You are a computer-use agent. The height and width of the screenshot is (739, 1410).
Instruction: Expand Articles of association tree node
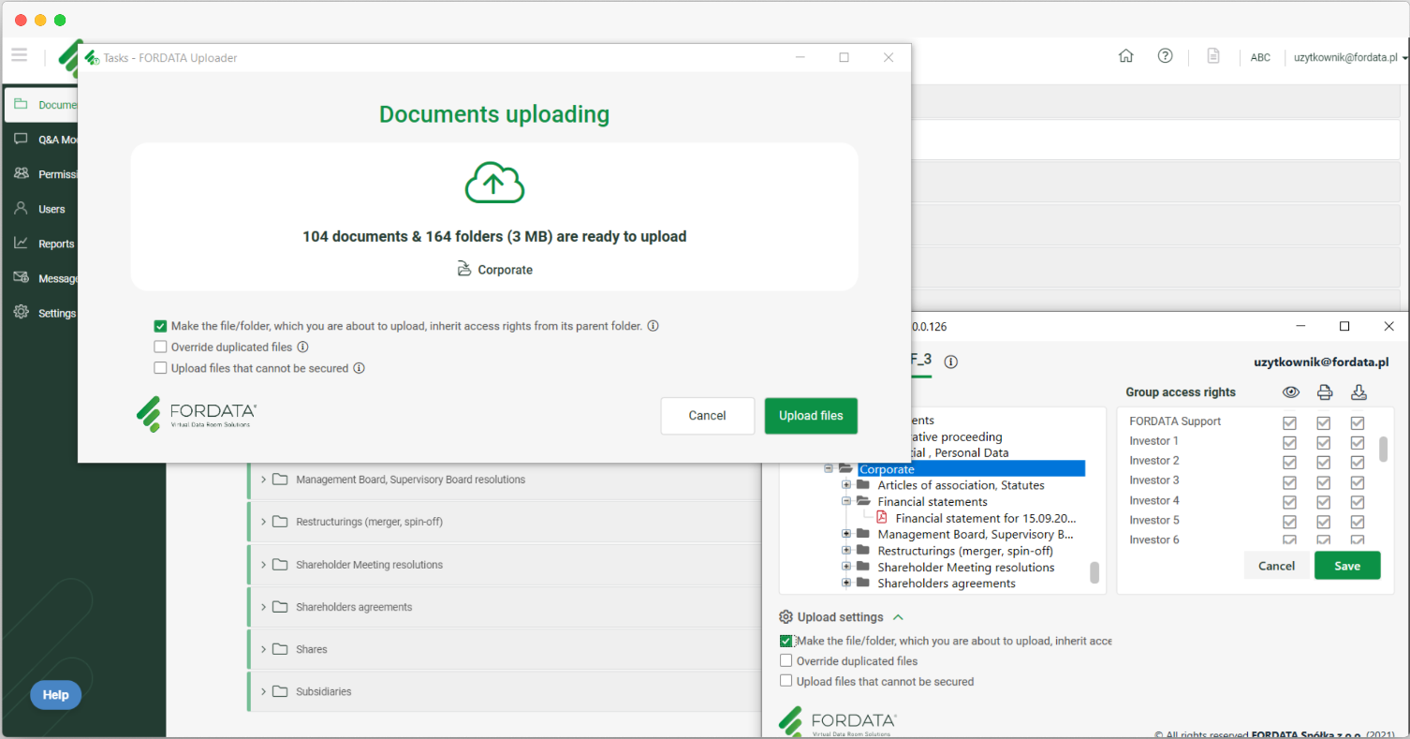click(846, 485)
